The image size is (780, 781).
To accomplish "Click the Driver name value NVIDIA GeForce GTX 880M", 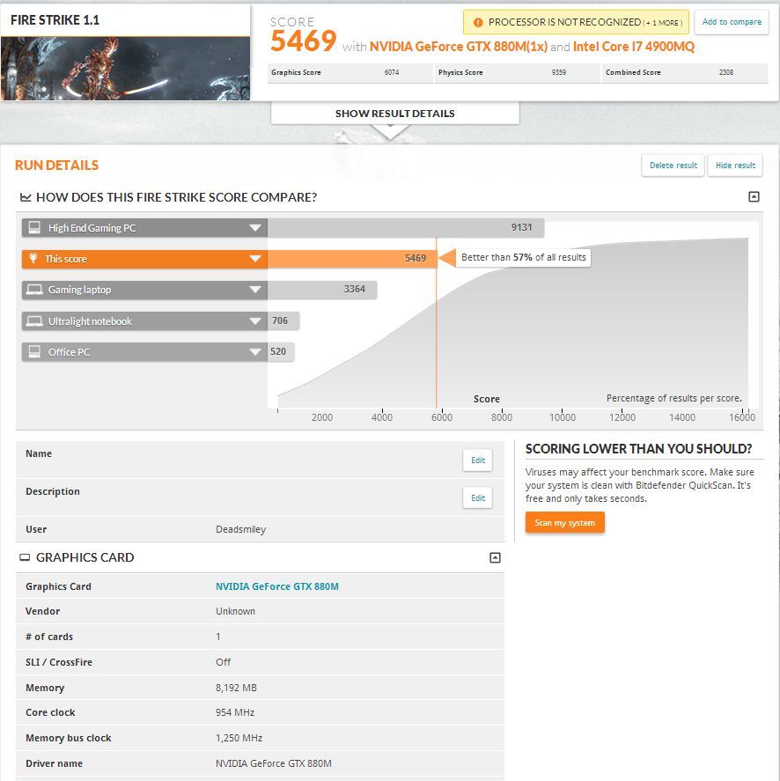I will (274, 763).
